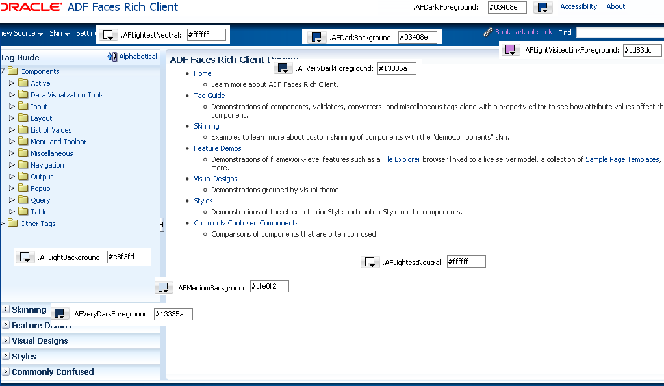
Task: Open the .AFLightBackground color picker
Action: (25, 257)
